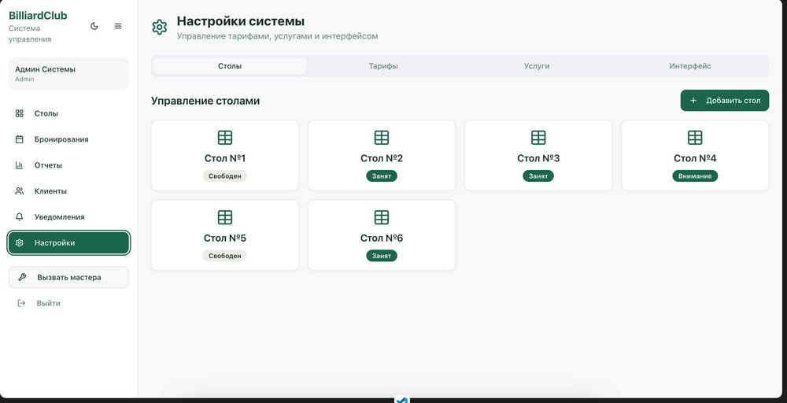Viewport: 787px width, 403px height.
Task: Open Уведомления in the sidebar
Action: pyautogui.click(x=68, y=216)
